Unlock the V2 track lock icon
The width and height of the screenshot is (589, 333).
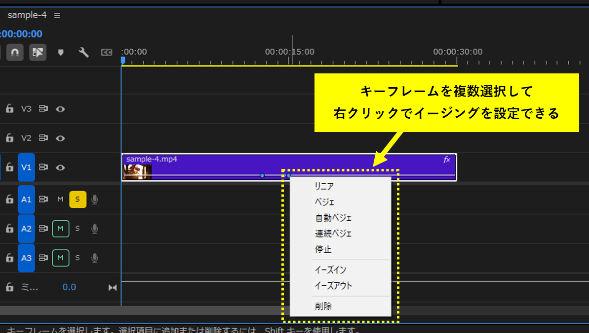pyautogui.click(x=9, y=137)
